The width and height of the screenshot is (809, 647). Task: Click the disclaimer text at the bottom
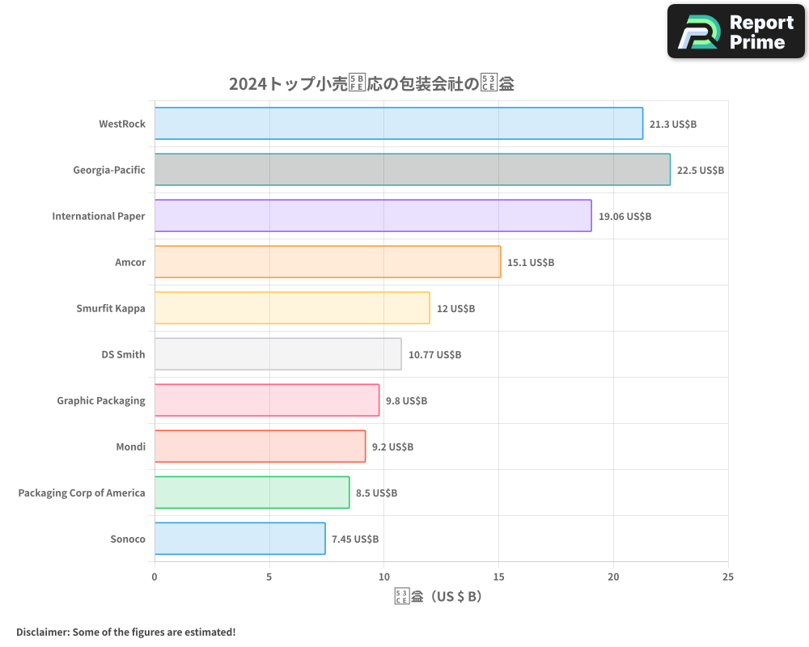click(124, 632)
